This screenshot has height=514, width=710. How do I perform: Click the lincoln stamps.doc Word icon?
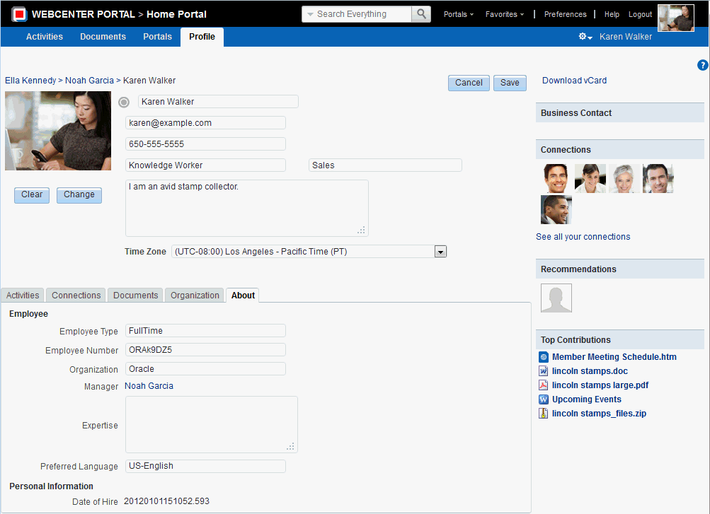tap(544, 371)
